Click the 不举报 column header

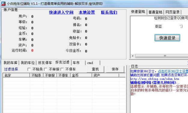50,75
